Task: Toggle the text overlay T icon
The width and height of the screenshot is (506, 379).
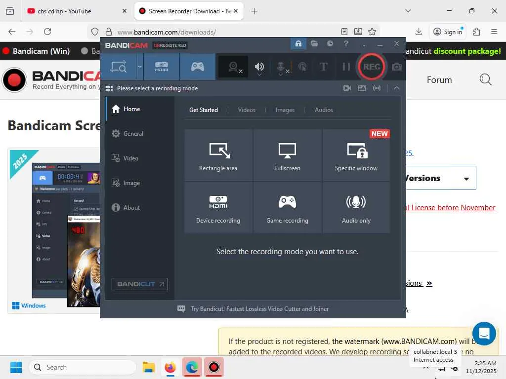Action: coord(323,67)
